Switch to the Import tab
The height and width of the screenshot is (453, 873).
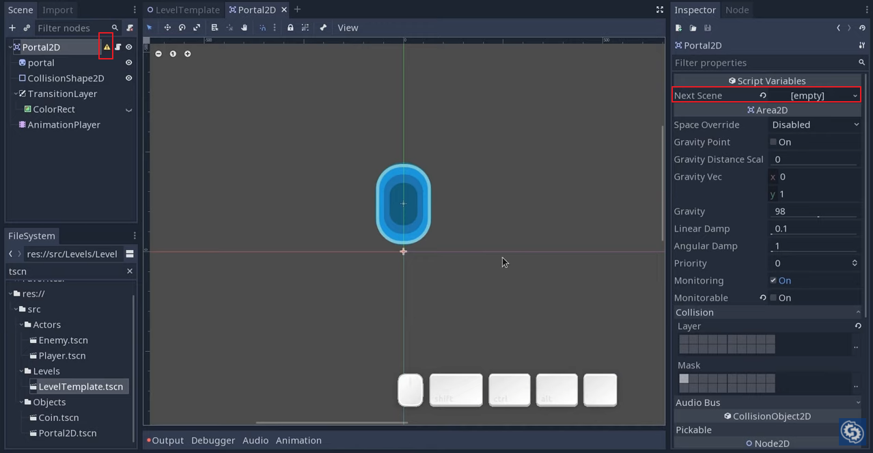pos(57,10)
